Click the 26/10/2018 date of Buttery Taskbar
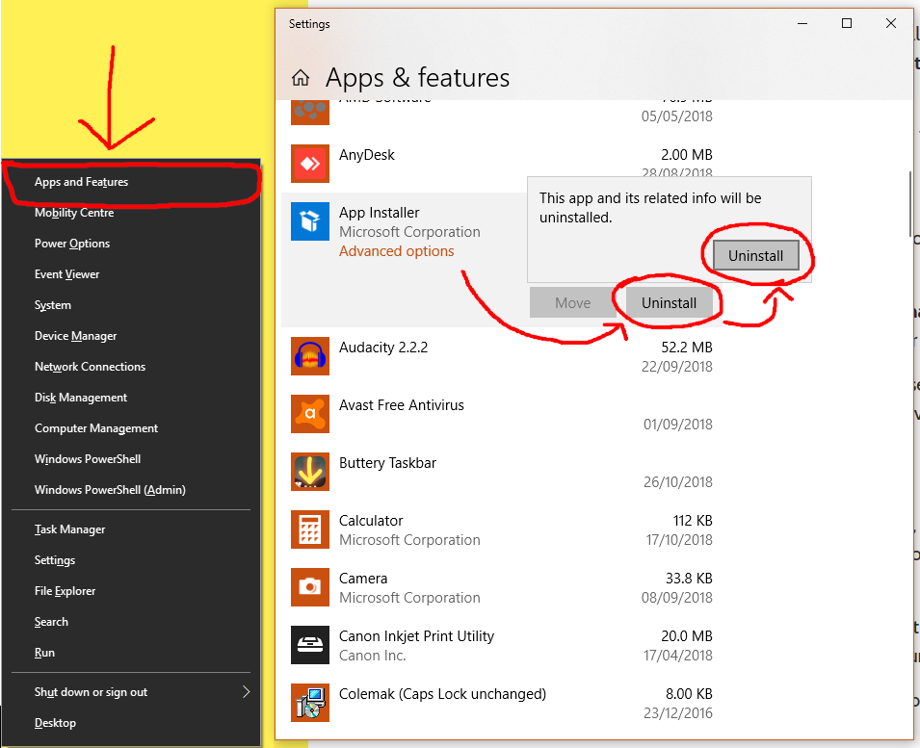 (677, 482)
